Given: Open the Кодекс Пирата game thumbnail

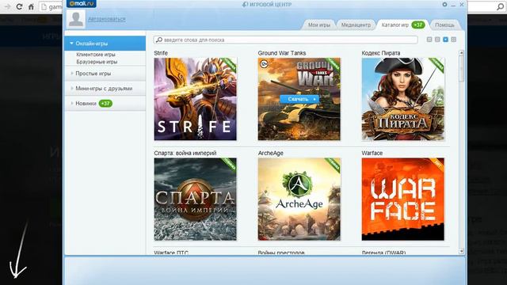Looking at the screenshot, I should coord(403,99).
